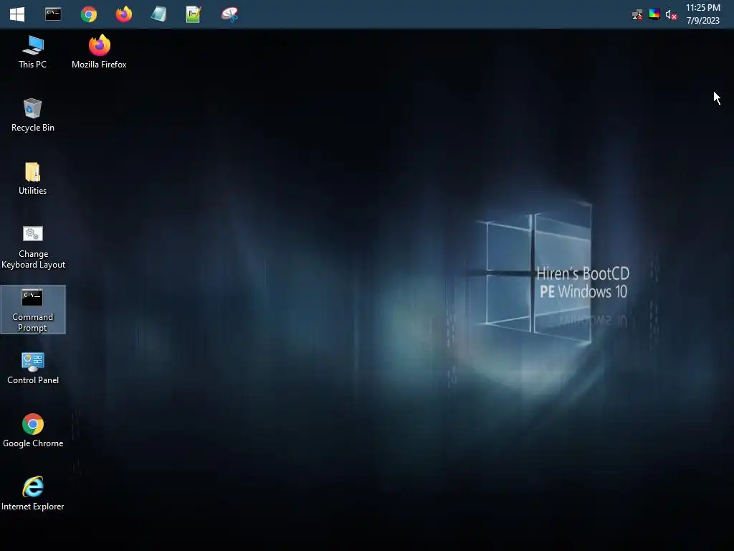Open the notepad editor taskbar icon
Screen dimensions: 734x551
tap(194, 14)
